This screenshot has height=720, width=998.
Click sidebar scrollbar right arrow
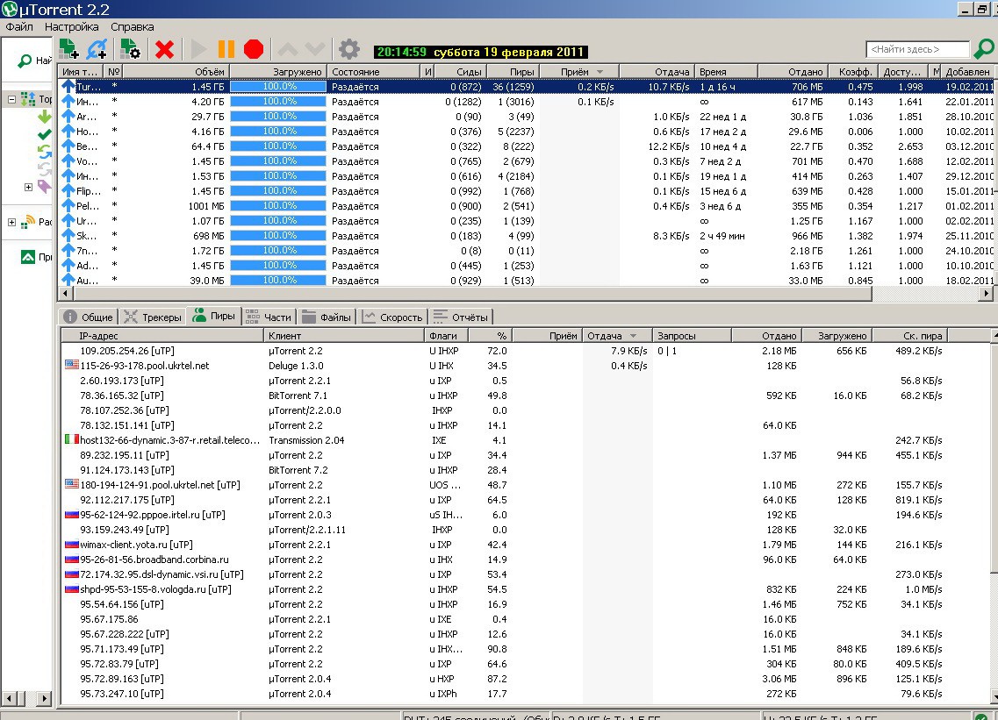(43, 698)
